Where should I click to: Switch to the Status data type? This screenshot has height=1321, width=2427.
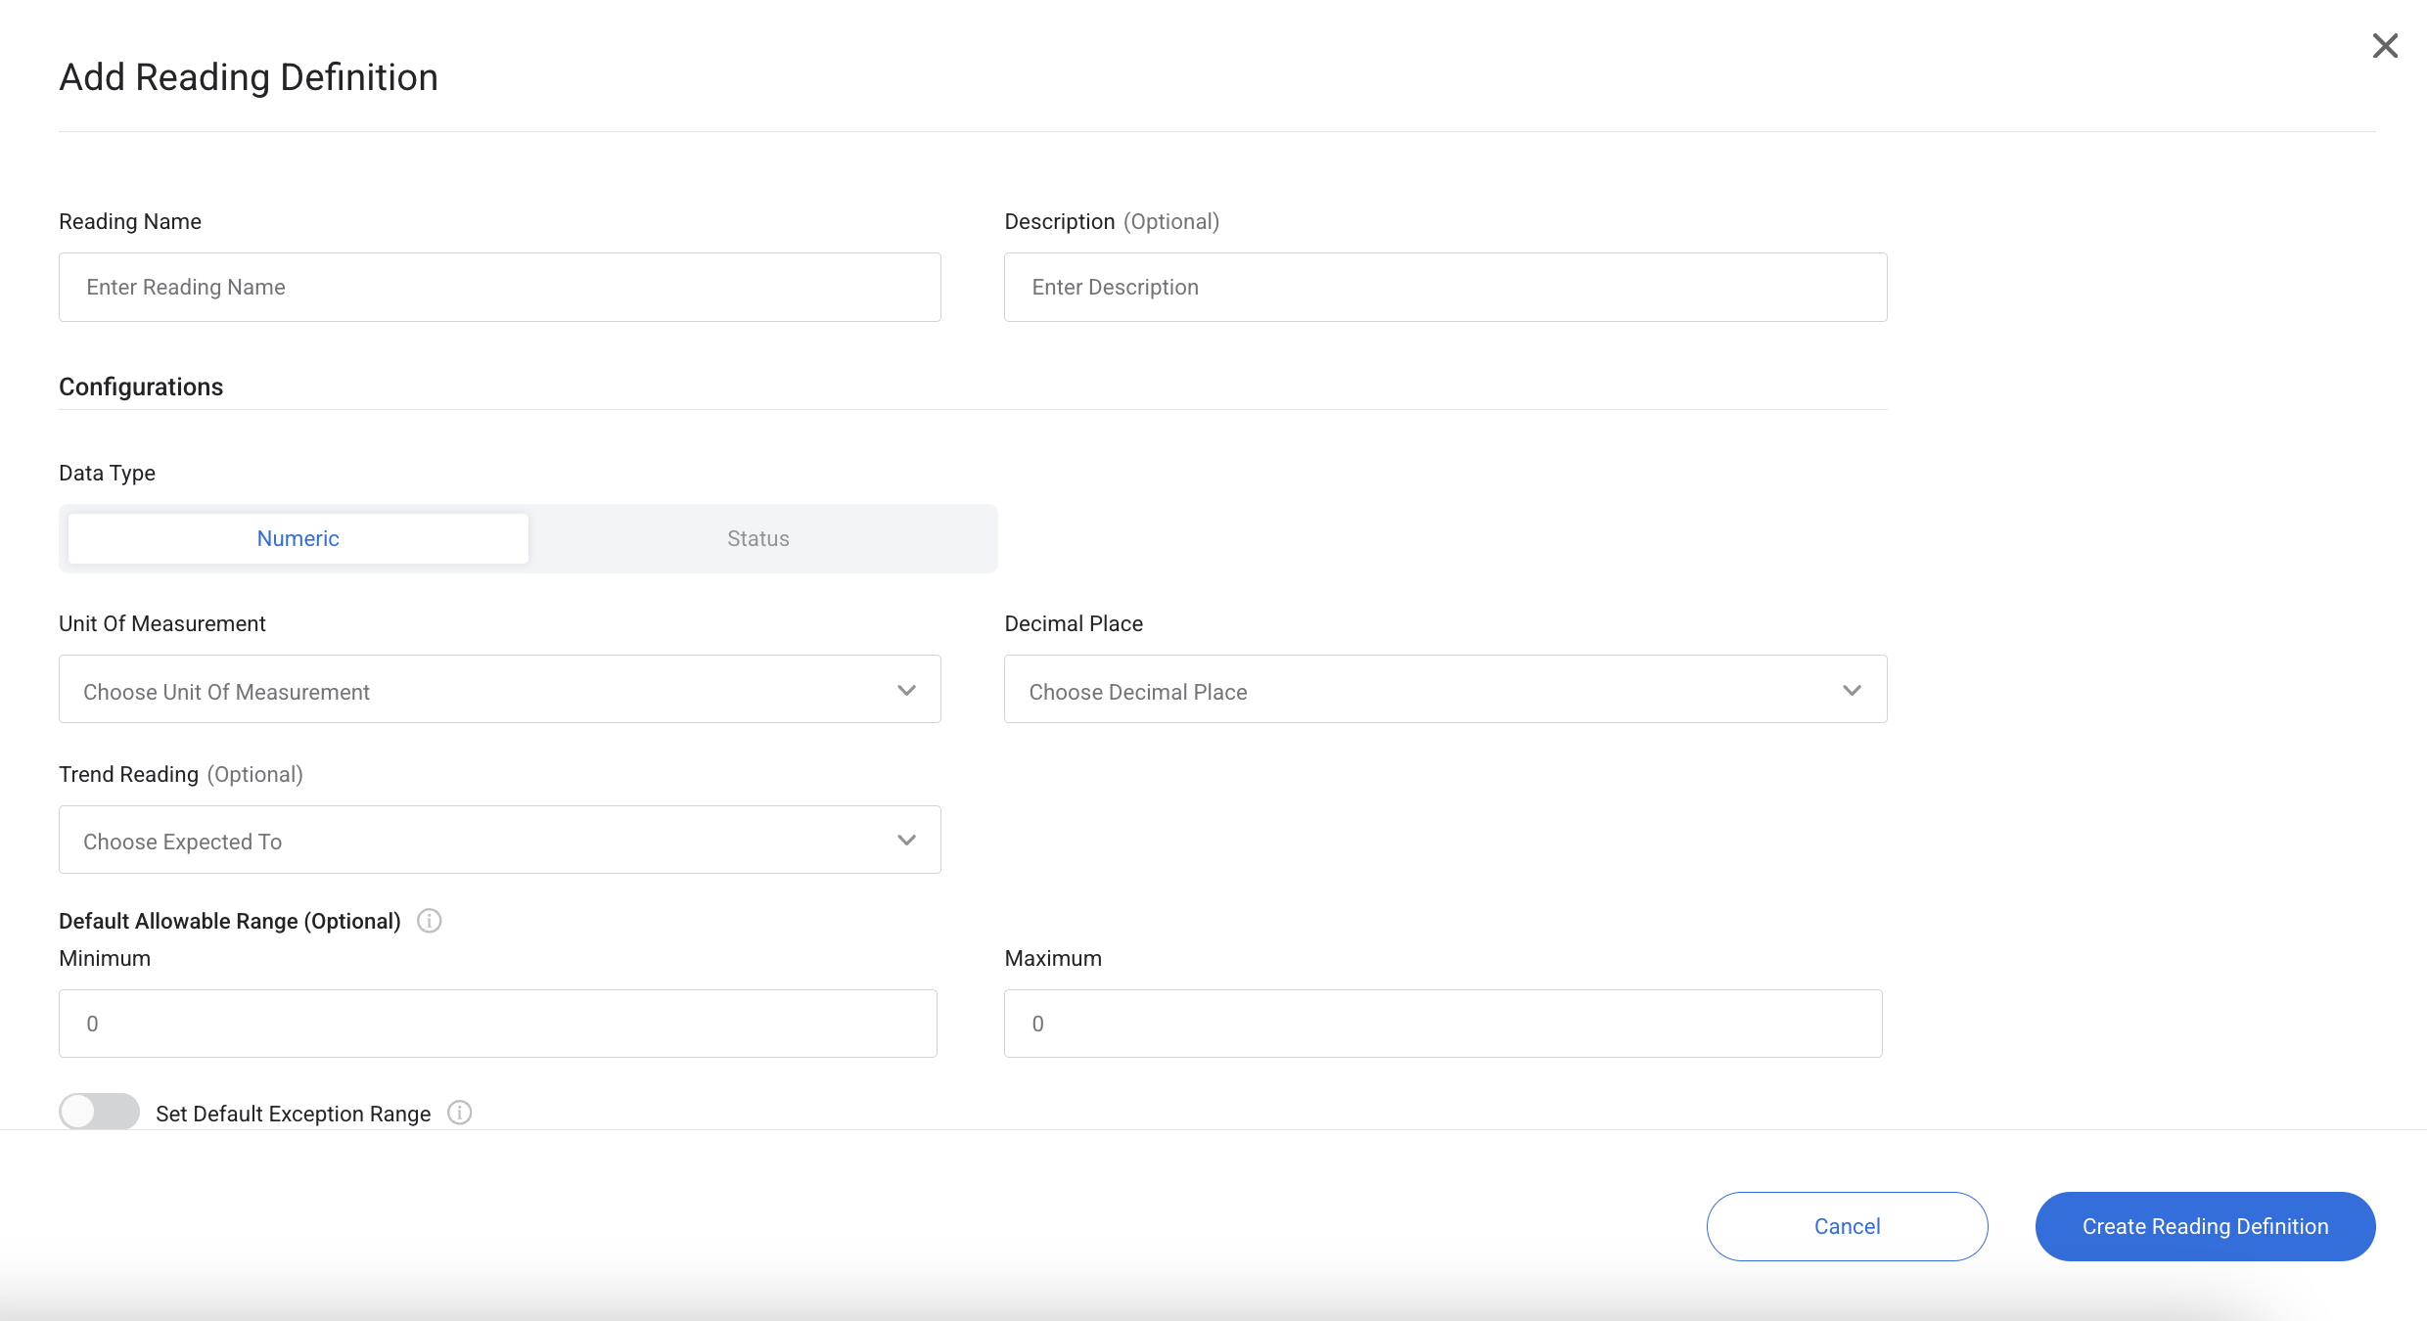[x=756, y=538]
